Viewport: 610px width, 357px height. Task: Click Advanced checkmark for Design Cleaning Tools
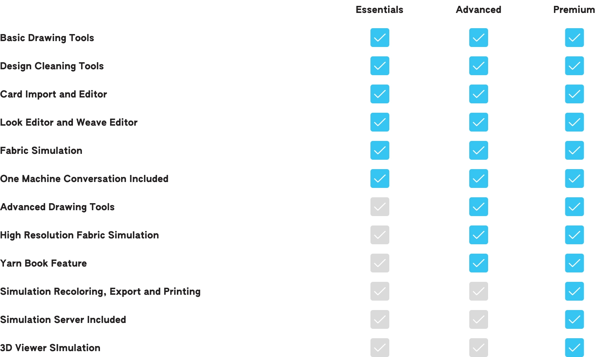478,66
